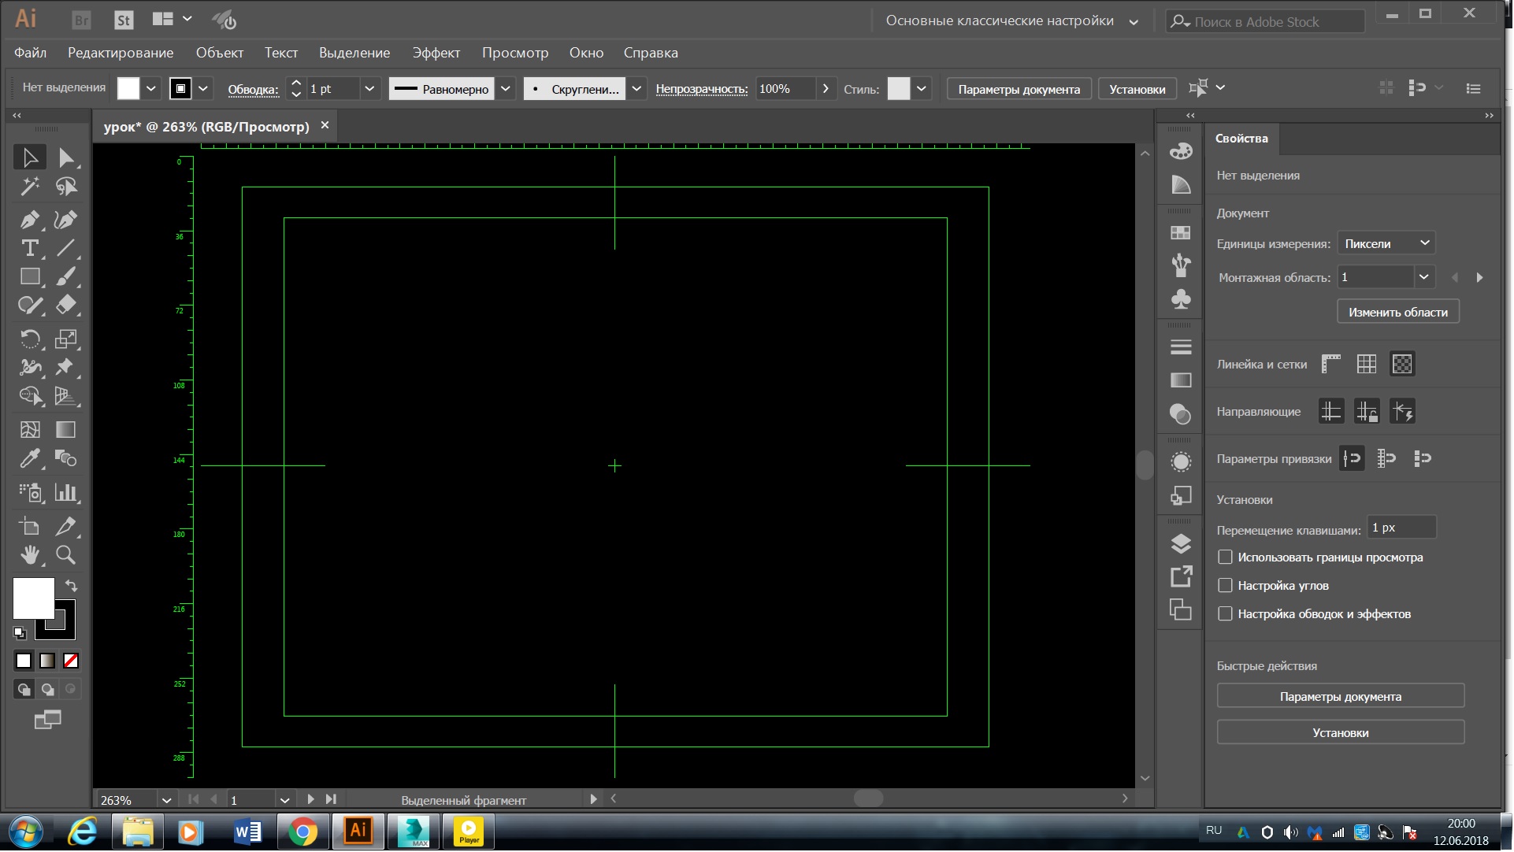Toggle grid display in Properties panel
The image size is (1514, 852).
[1367, 364]
